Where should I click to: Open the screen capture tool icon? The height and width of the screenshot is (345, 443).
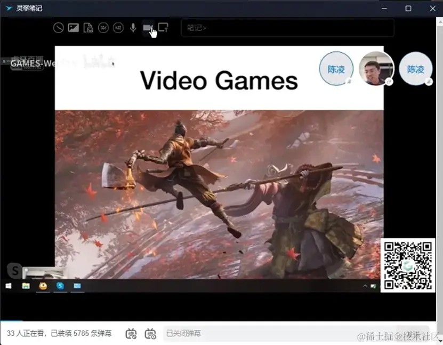point(164,28)
